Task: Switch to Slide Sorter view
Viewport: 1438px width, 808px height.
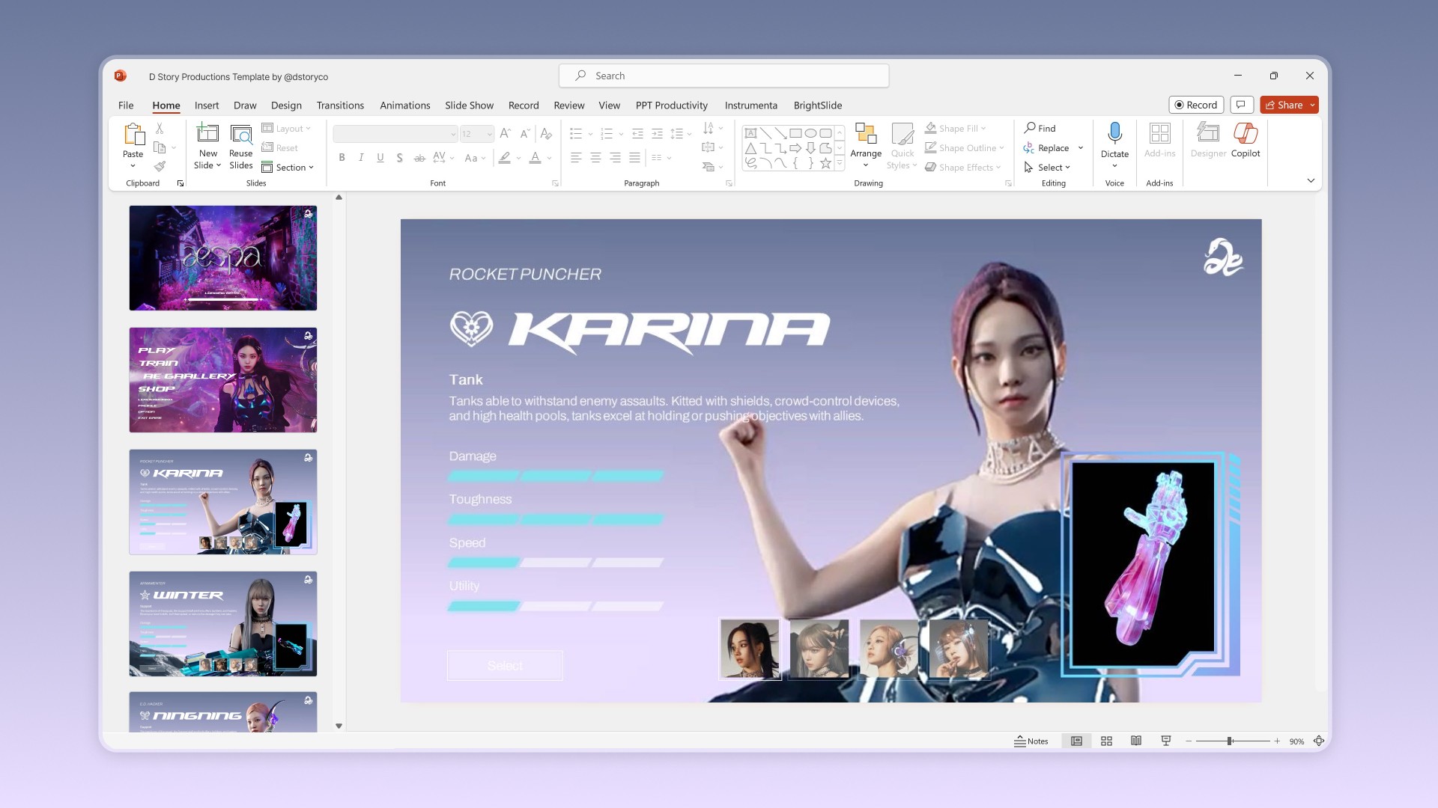Action: (1106, 741)
